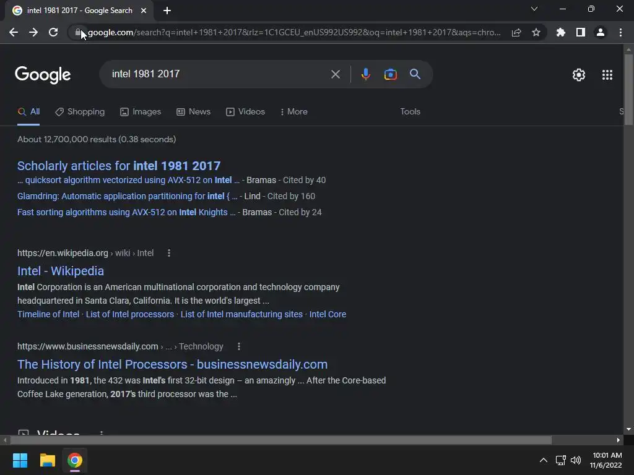Open the Timeline of Intel sublink
This screenshot has width=634, height=475.
48,314
